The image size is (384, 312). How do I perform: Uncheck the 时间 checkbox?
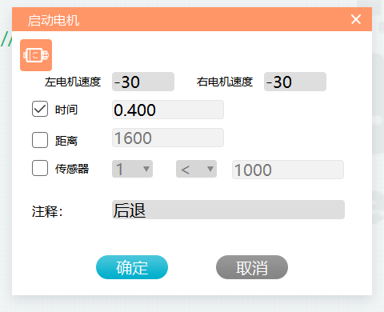40,109
